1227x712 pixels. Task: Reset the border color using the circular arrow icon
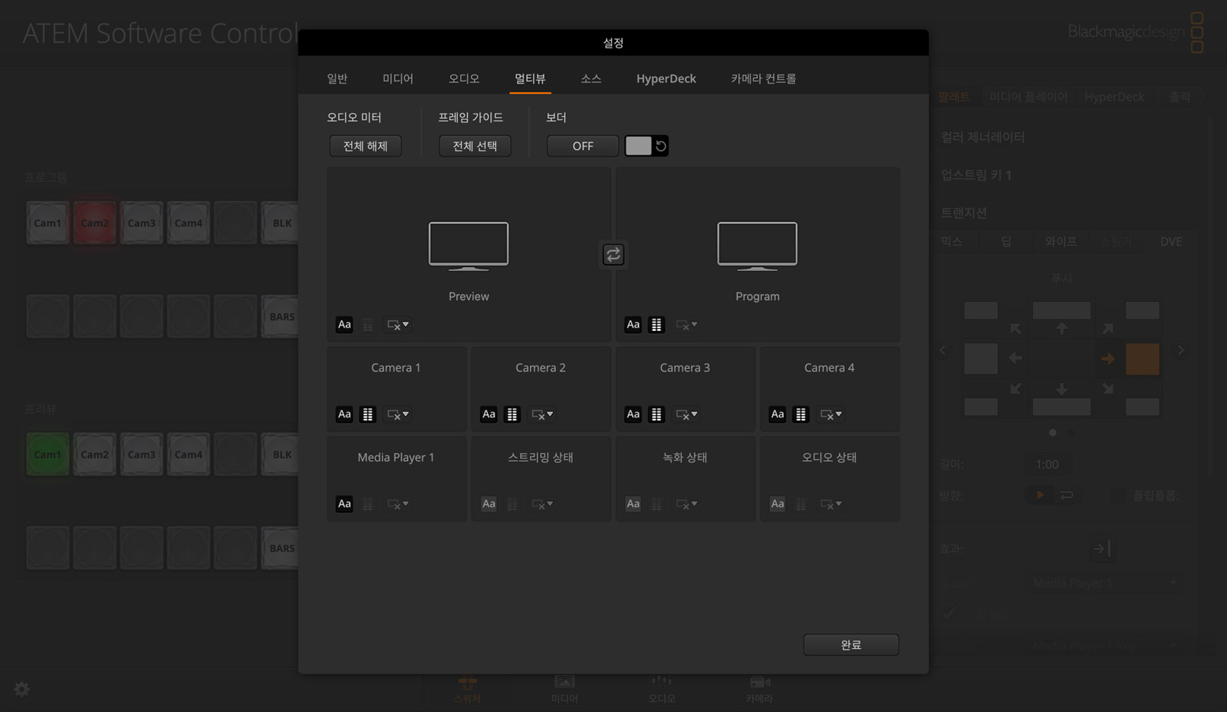660,145
